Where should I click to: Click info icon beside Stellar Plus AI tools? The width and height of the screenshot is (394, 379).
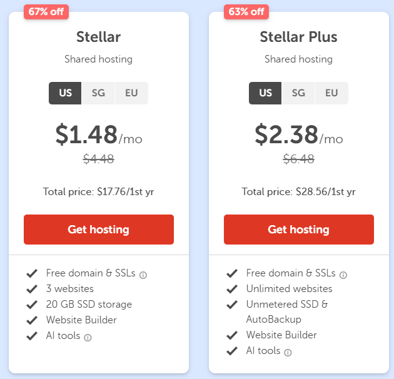tap(288, 353)
